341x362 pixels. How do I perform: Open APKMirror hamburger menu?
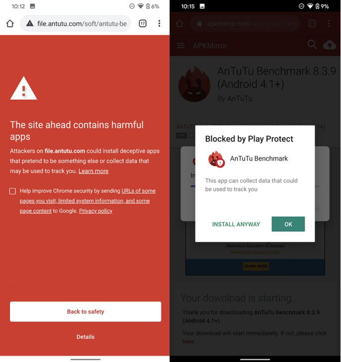181,46
